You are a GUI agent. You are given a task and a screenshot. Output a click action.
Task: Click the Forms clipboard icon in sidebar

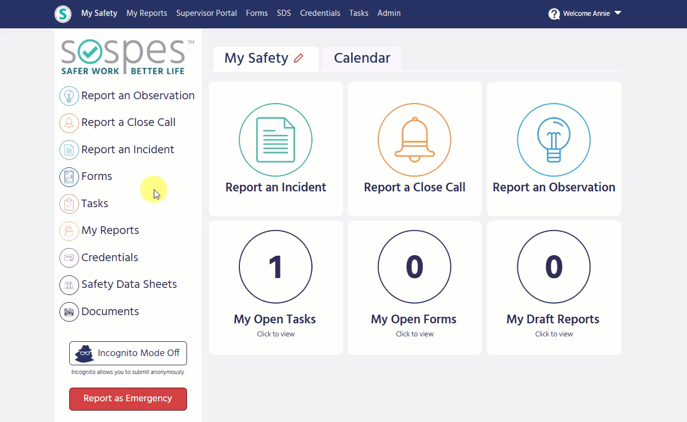[69, 177]
